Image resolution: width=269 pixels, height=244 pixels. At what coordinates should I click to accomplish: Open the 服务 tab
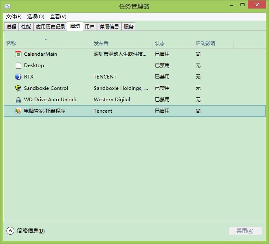point(129,27)
